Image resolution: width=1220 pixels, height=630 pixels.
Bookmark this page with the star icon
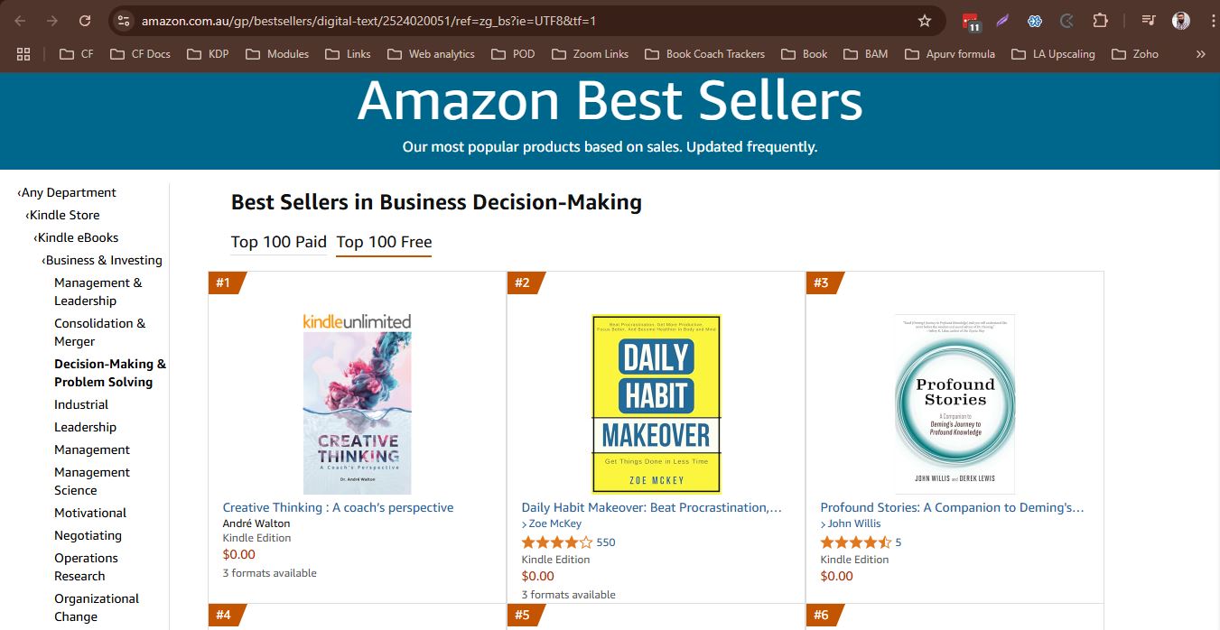coord(924,21)
